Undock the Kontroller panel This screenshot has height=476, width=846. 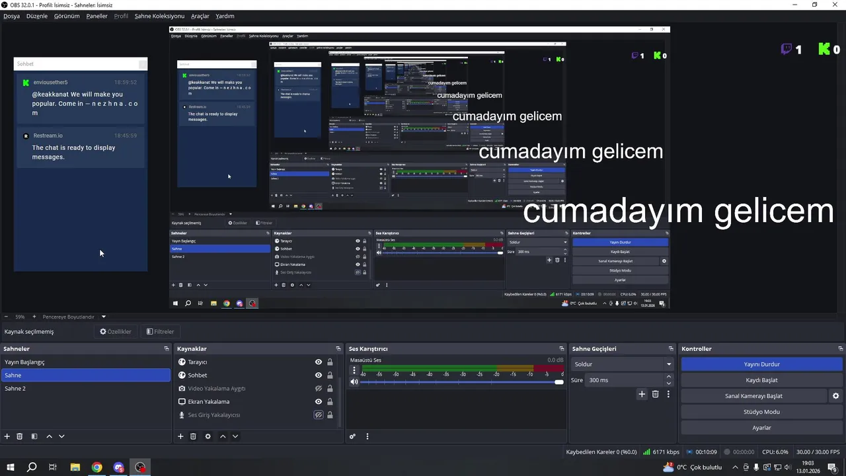841,348
